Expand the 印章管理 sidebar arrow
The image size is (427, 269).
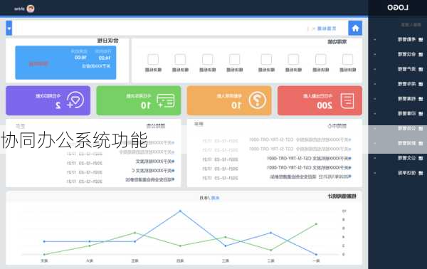click(375, 114)
